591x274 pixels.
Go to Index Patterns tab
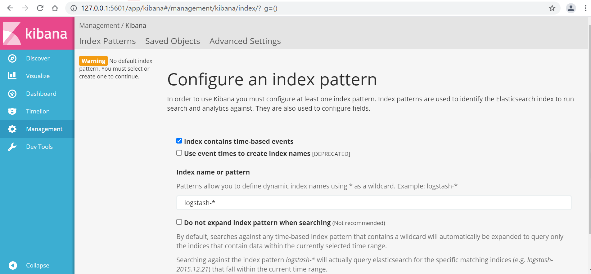click(x=107, y=41)
